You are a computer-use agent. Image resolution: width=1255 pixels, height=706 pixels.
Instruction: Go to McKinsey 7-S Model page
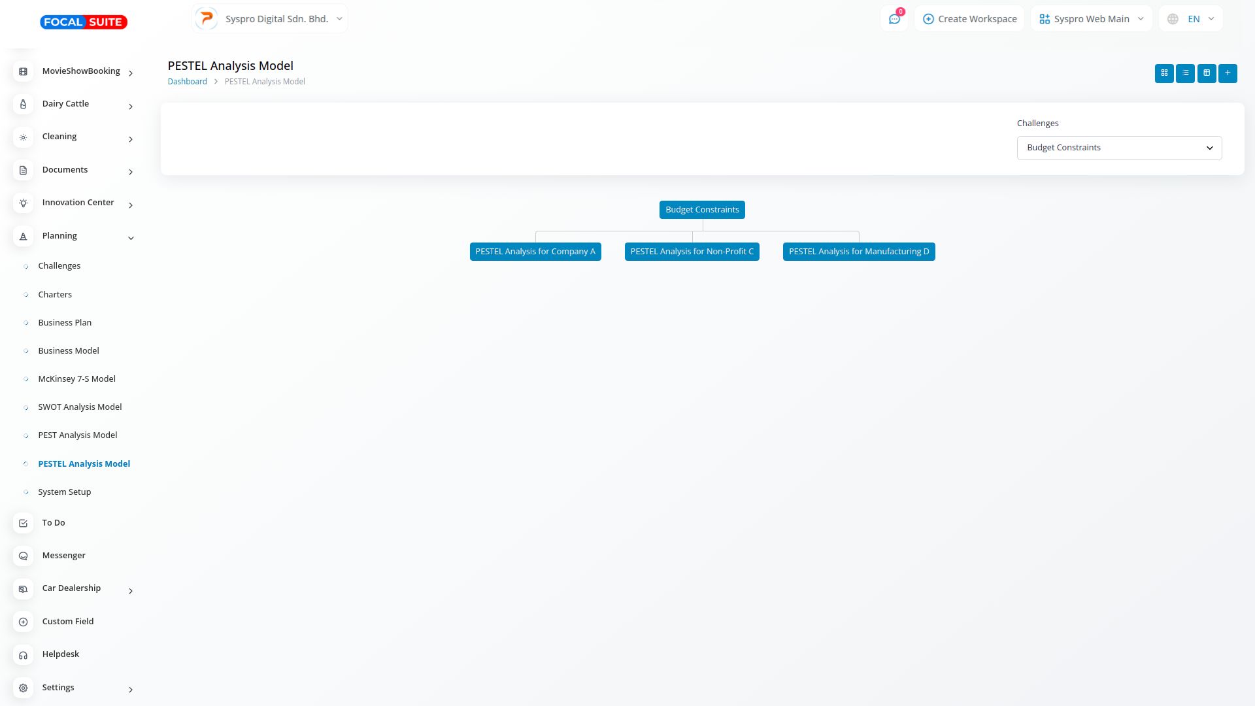[76, 379]
